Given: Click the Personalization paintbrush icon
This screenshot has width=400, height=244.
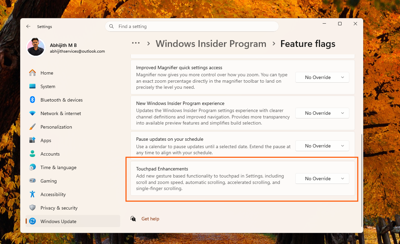Looking at the screenshot, I should [x=32, y=127].
